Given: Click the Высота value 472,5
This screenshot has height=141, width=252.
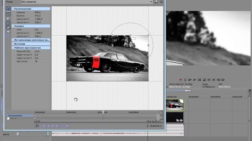Looking at the screenshot, I should (38, 16).
